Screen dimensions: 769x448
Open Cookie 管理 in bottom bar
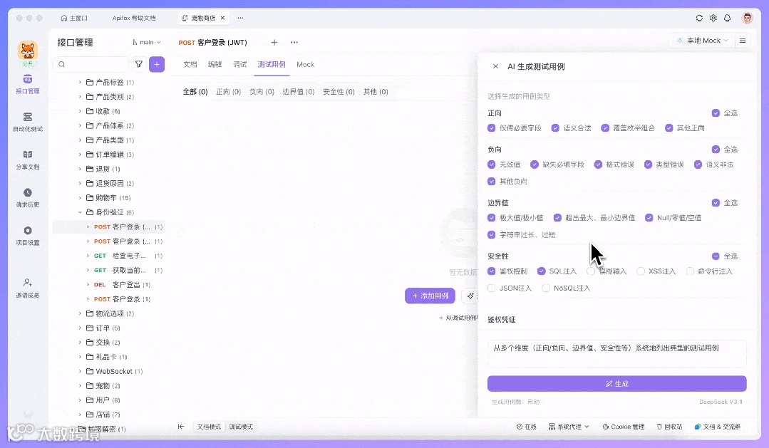pos(624,427)
